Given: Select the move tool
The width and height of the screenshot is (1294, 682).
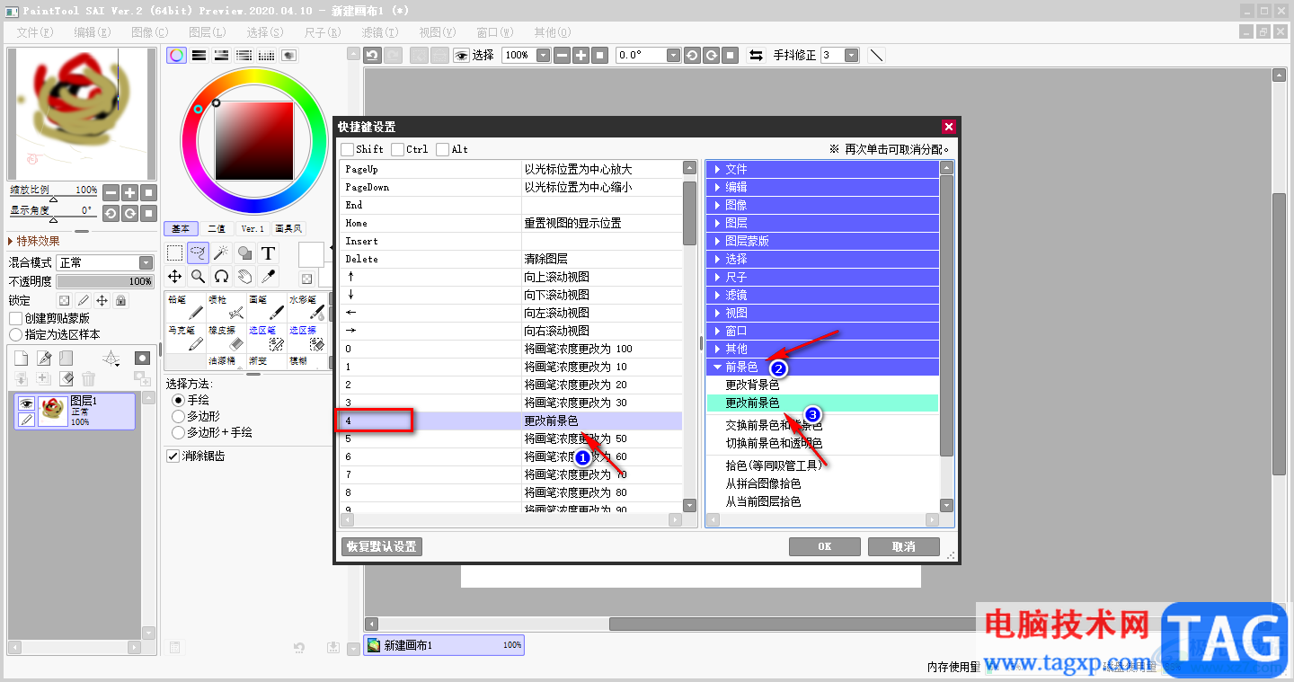Looking at the screenshot, I should [175, 277].
